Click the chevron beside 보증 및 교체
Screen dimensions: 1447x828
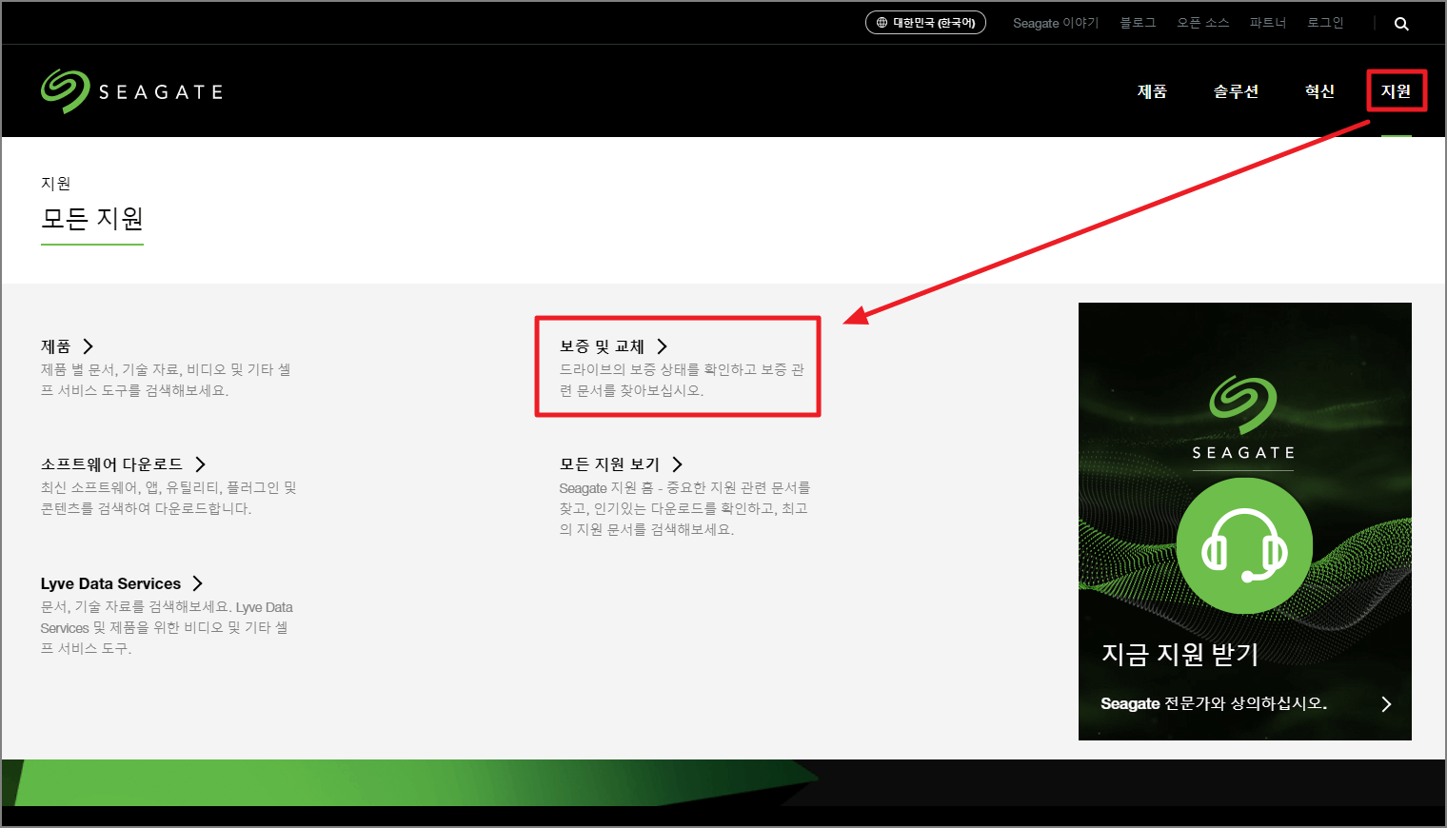663,346
